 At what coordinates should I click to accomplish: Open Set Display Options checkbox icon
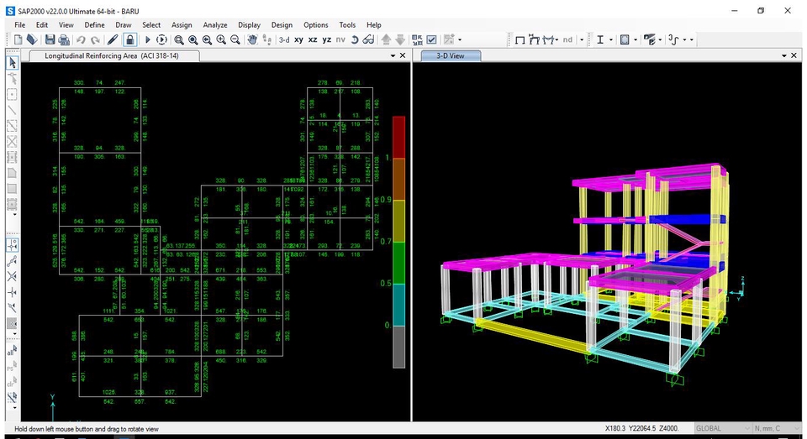point(432,39)
